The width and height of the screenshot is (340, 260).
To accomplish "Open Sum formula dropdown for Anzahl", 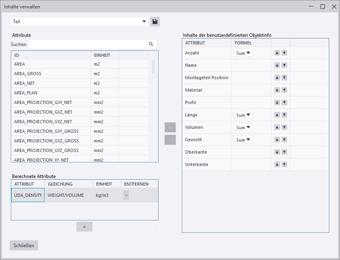I will coord(243,53).
